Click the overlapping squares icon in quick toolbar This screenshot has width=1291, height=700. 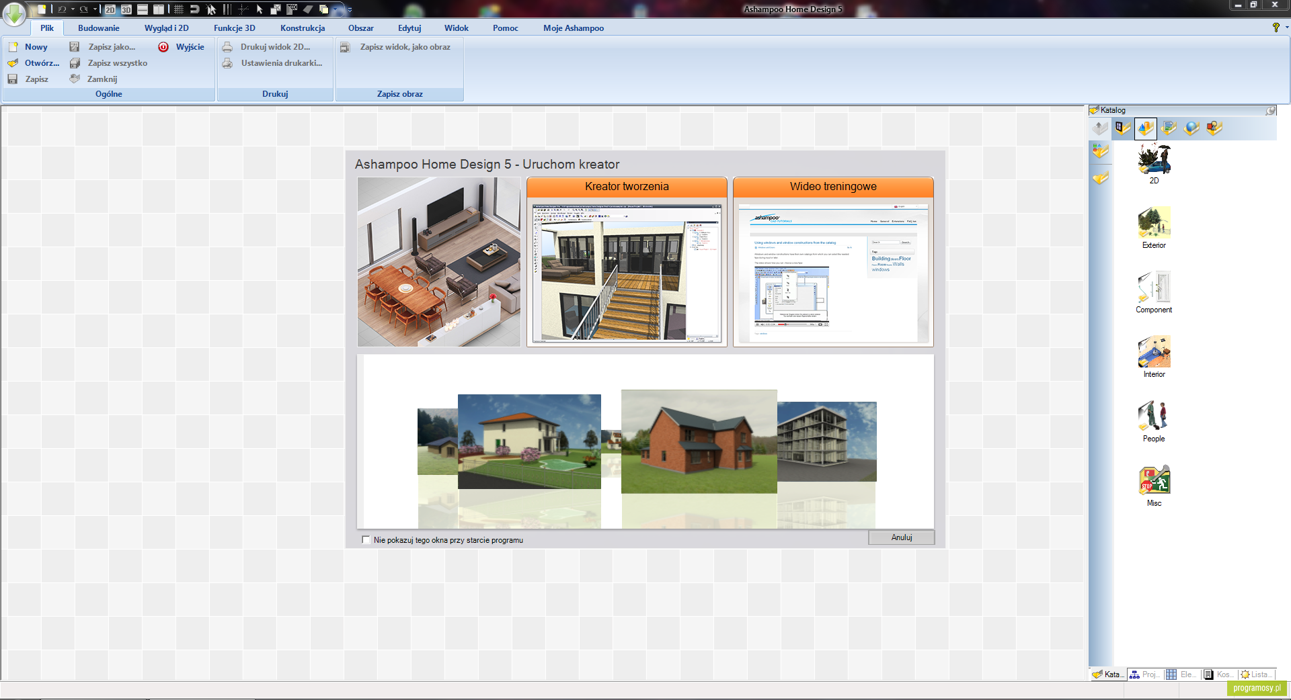276,9
